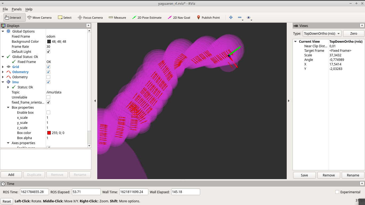Click the Time panel clock icon

tap(3, 184)
